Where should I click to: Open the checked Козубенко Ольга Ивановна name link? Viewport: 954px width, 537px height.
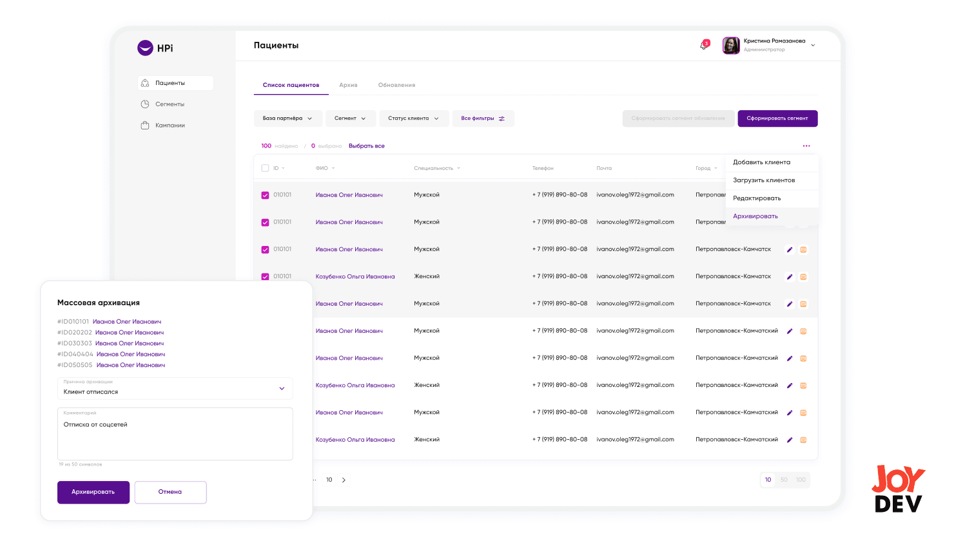pos(355,277)
